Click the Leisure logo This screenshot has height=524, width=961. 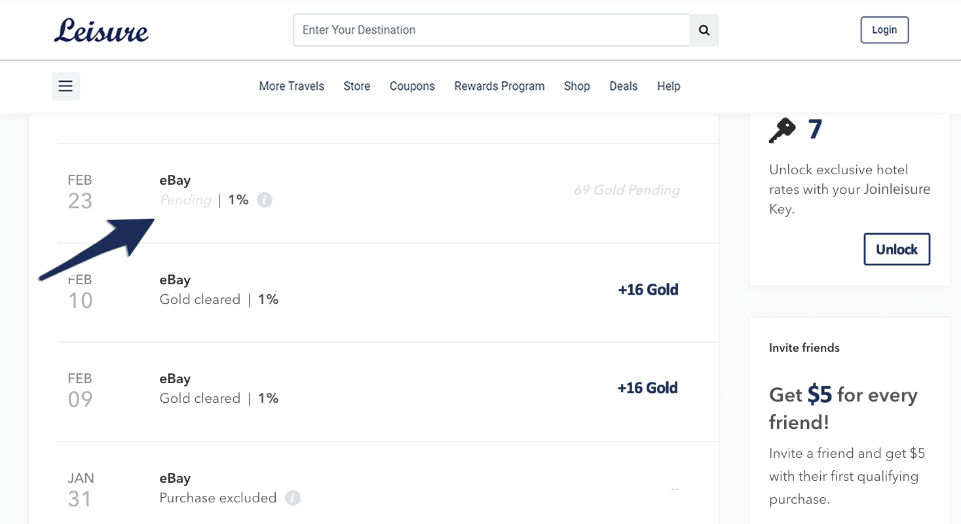point(102,30)
